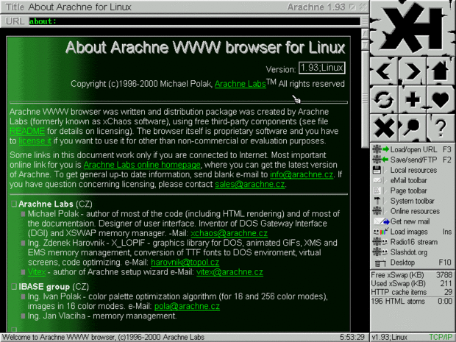Click the harovnik@topol.cz email link
456x342 pixels.
[185, 263]
